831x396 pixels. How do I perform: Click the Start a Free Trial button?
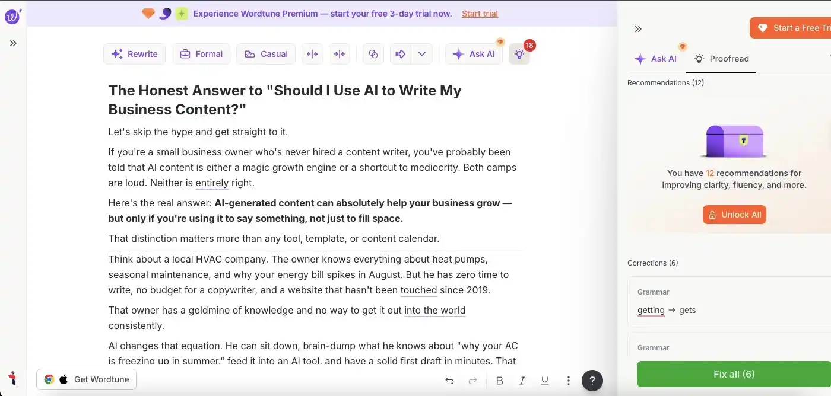click(790, 28)
